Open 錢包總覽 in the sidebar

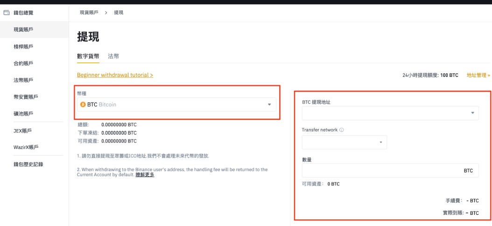(23, 13)
